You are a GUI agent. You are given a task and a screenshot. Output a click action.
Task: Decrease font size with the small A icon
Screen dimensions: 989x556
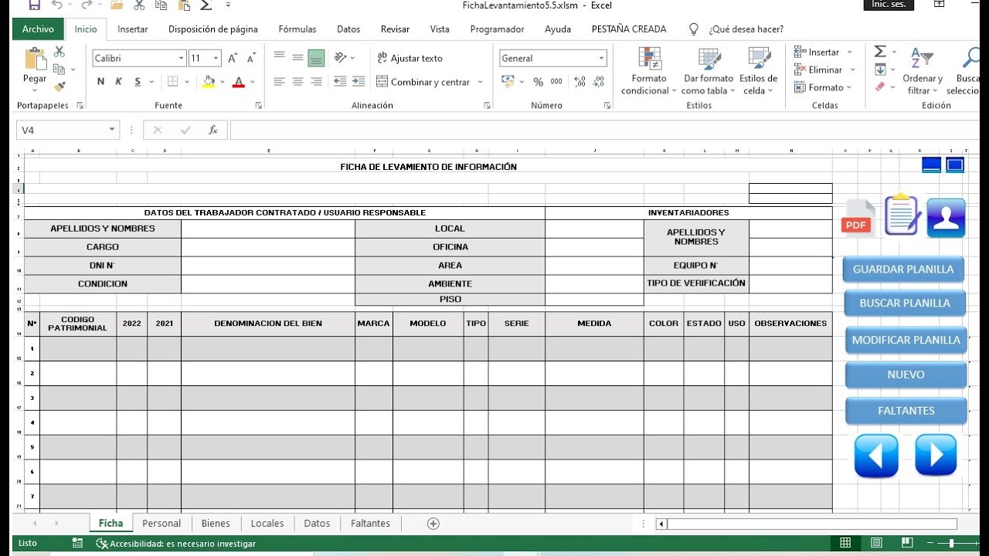pyautogui.click(x=251, y=58)
